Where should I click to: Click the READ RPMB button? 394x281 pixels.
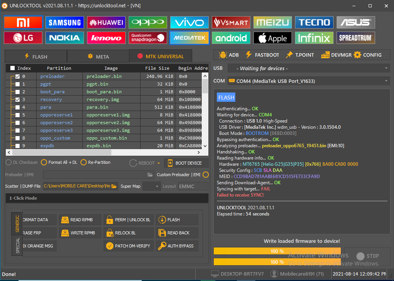[x=80, y=220]
